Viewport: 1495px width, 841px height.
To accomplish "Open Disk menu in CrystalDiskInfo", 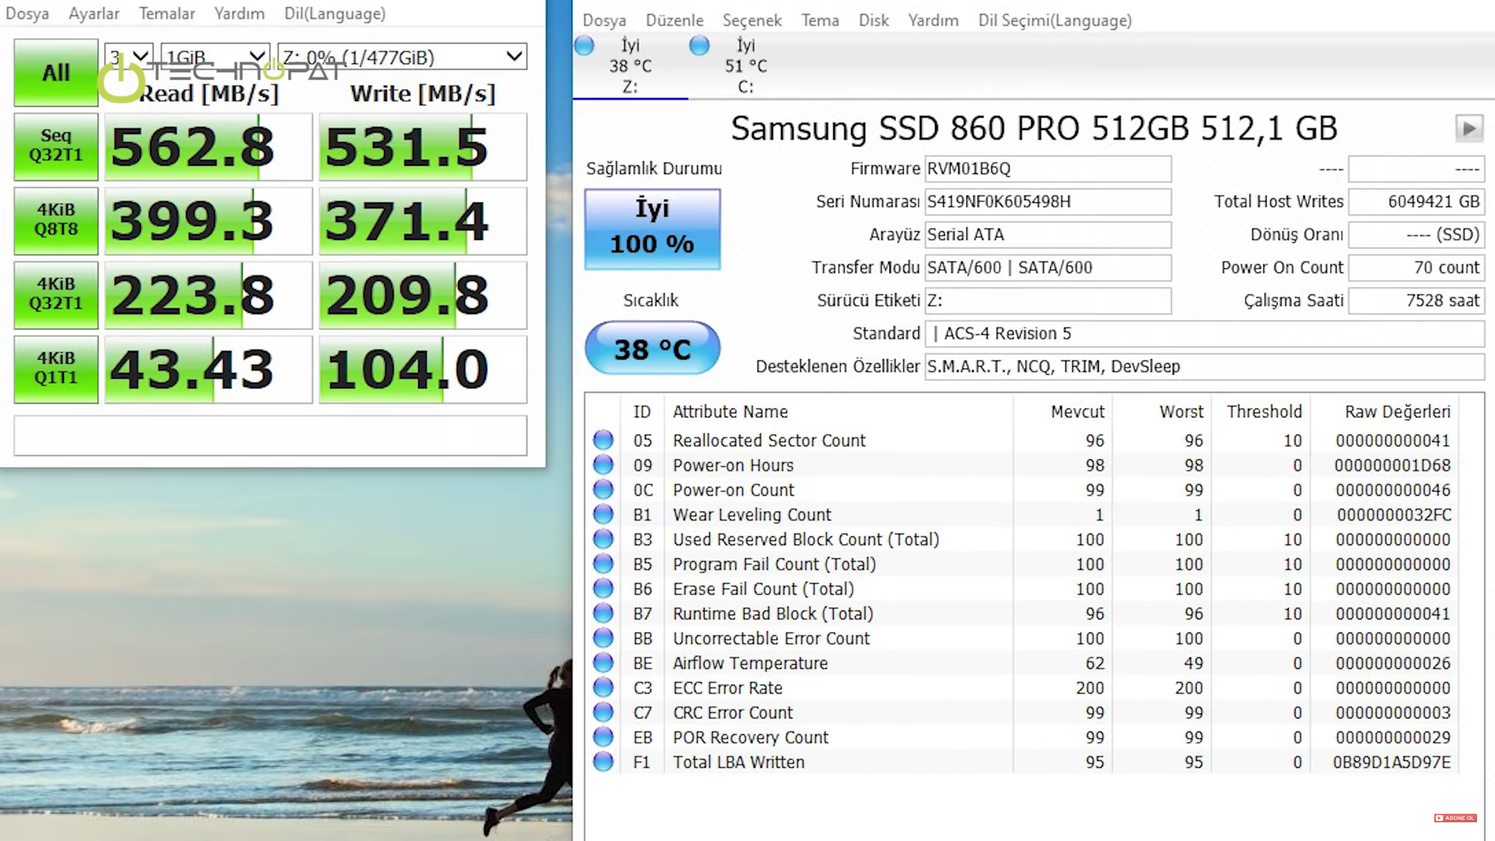I will (874, 20).
